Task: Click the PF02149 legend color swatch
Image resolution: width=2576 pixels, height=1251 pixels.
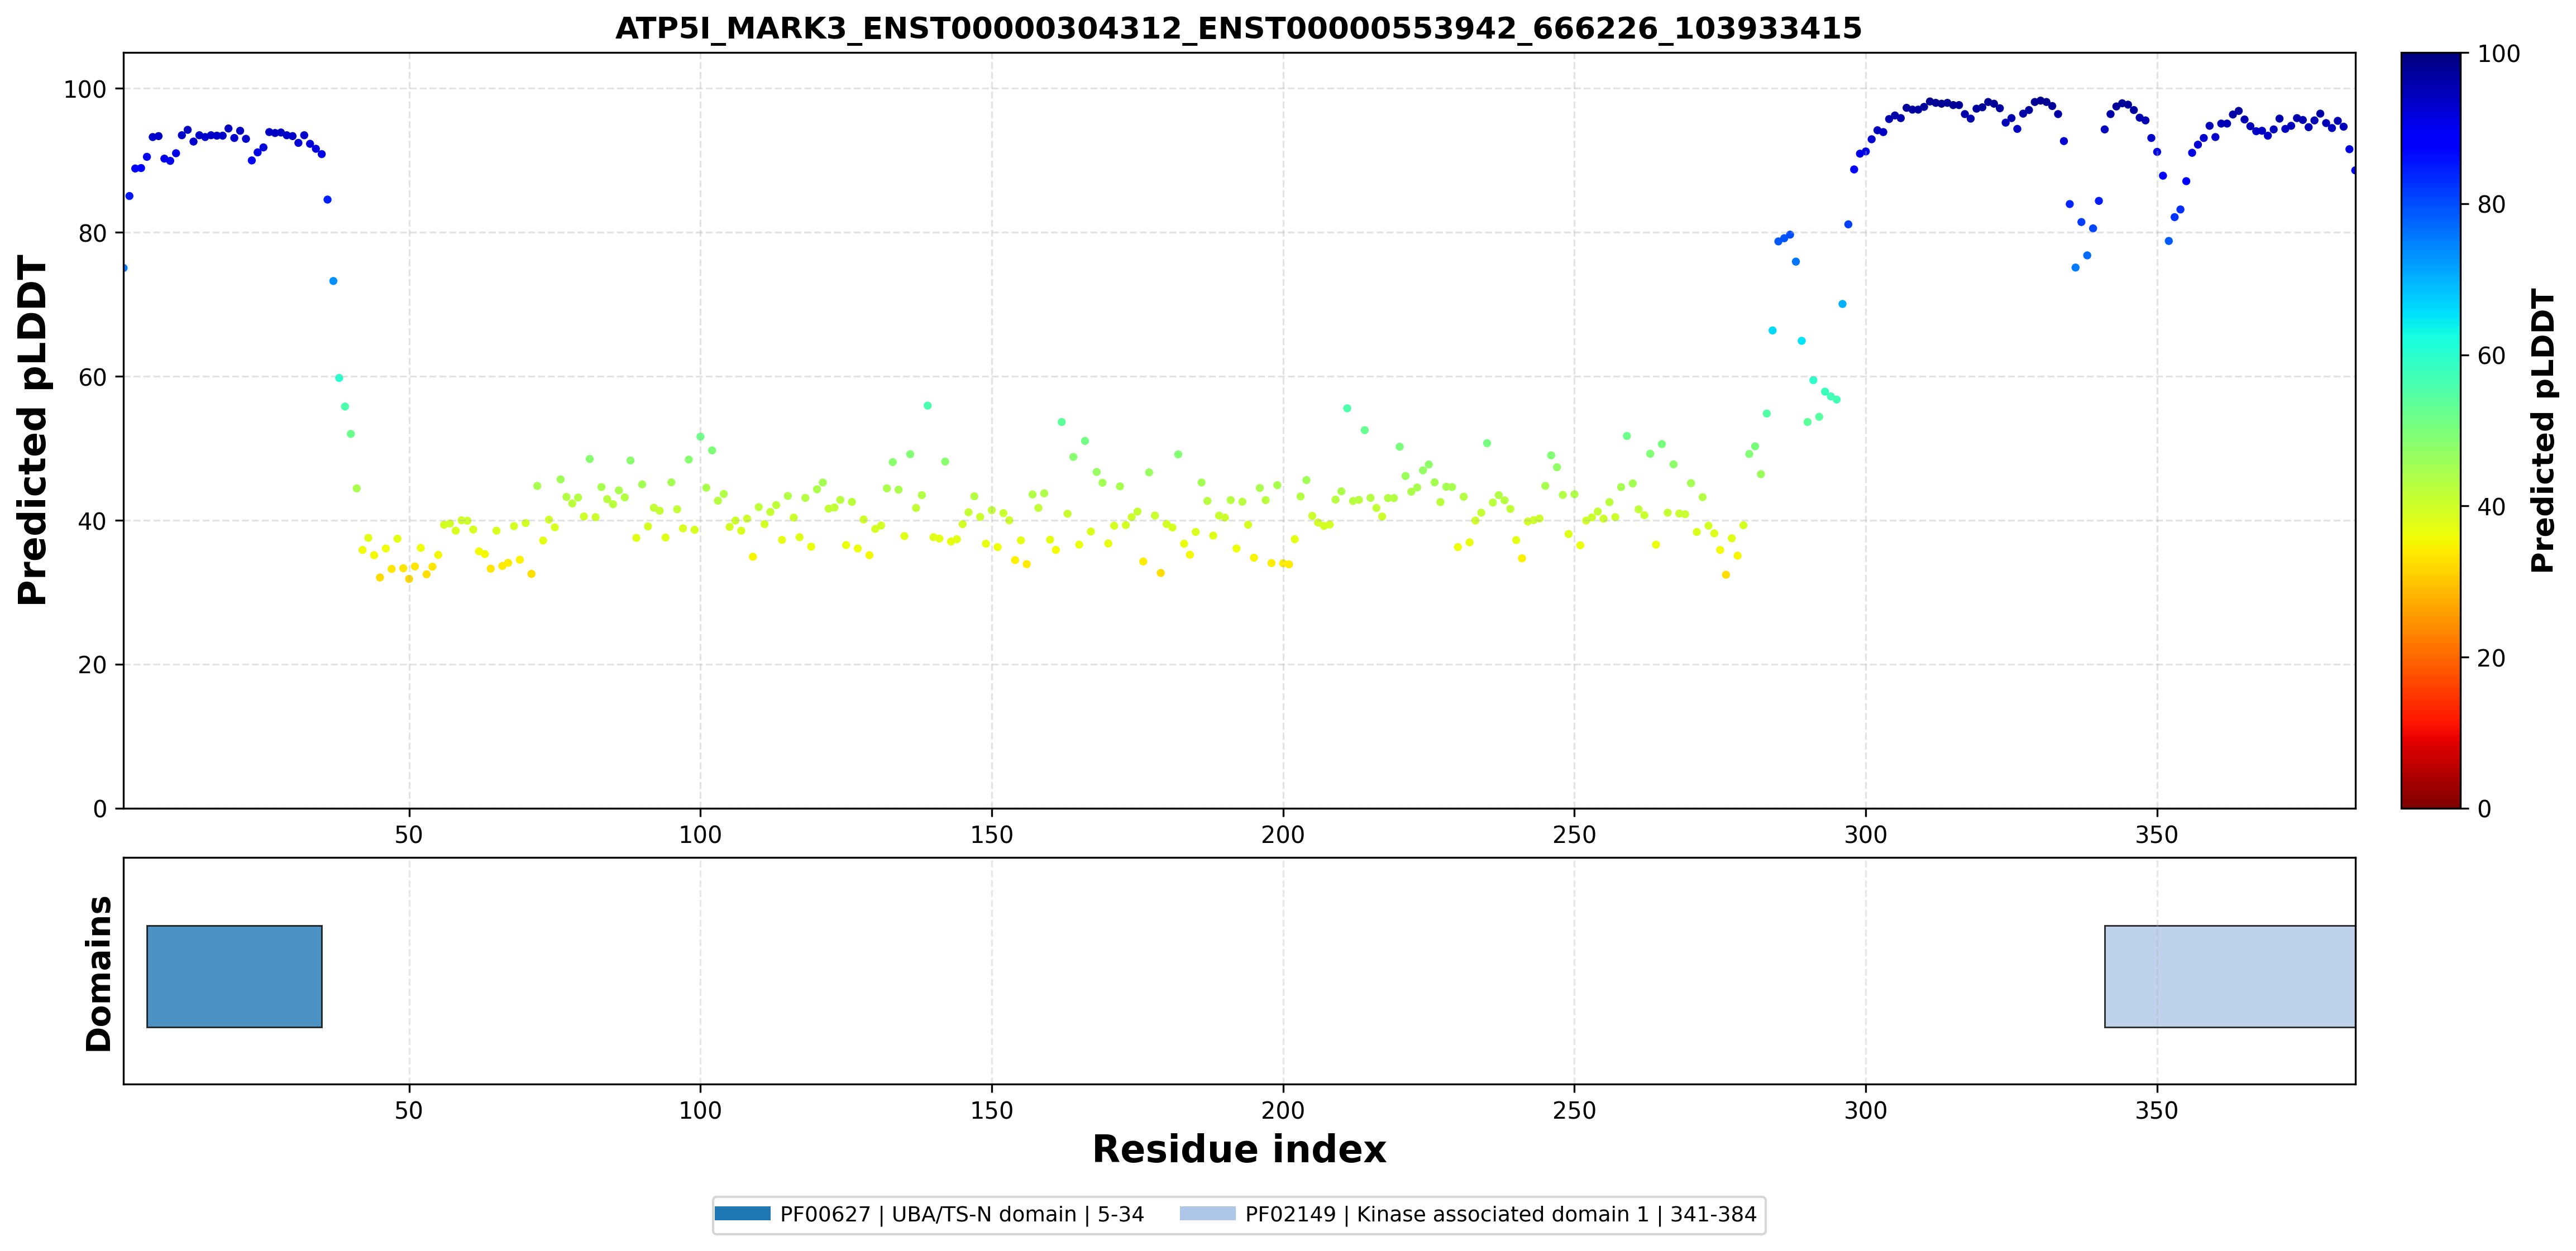Action: [x=1207, y=1214]
